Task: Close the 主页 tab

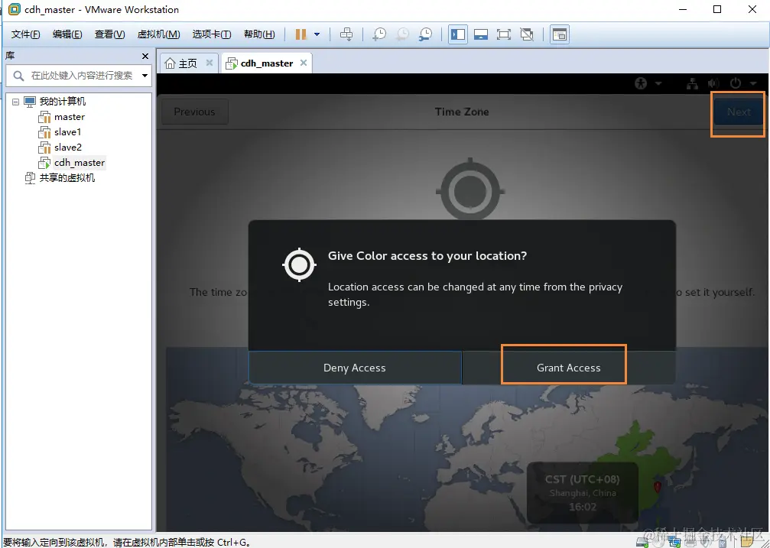Action: pyautogui.click(x=210, y=63)
